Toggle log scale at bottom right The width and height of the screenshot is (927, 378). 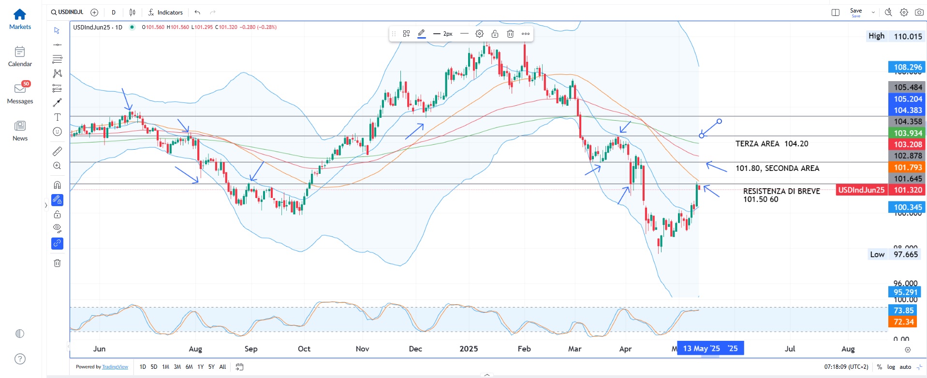click(x=891, y=367)
